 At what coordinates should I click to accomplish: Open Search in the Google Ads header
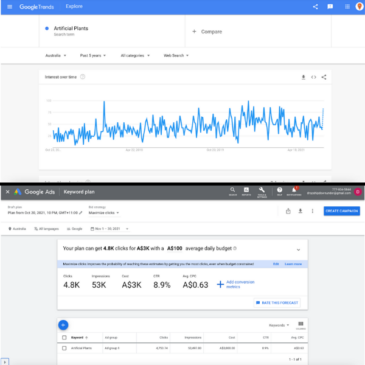tap(232, 192)
